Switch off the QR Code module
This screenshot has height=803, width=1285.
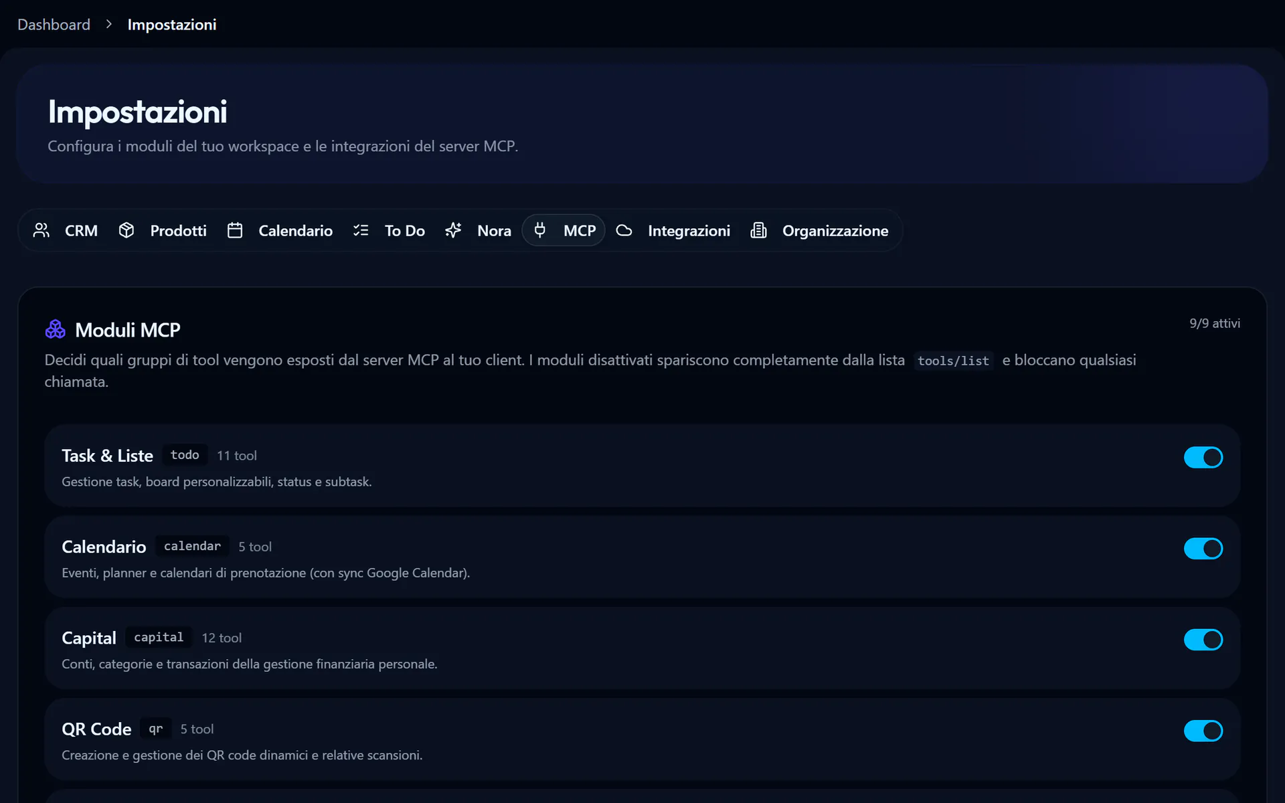tap(1203, 731)
